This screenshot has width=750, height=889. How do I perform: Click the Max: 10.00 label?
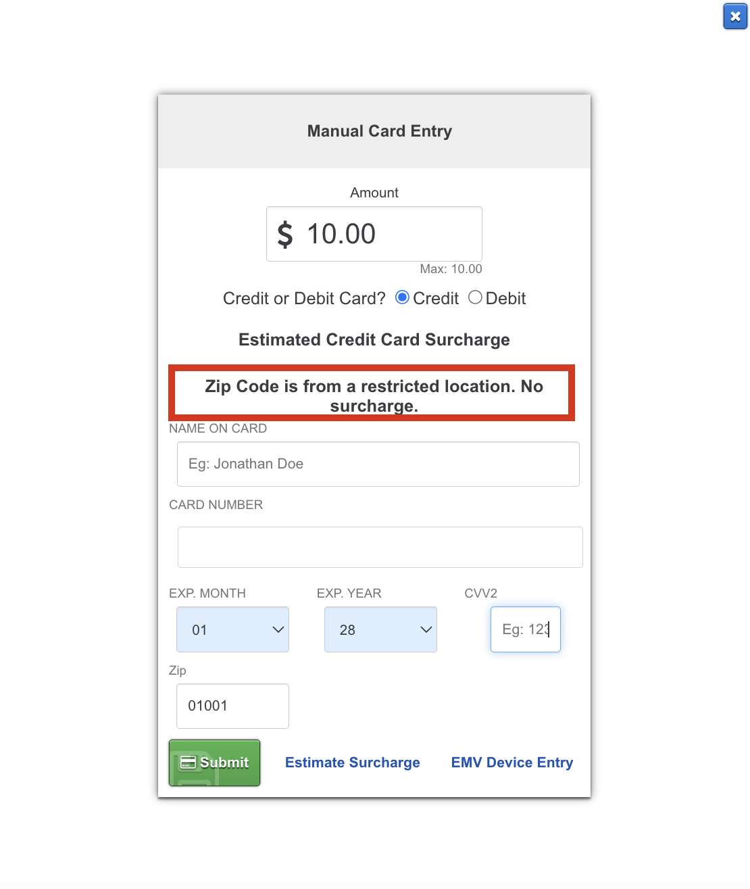click(451, 268)
